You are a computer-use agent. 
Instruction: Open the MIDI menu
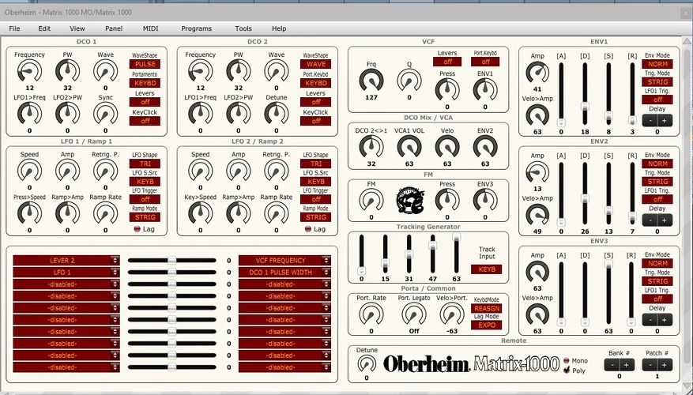coord(150,28)
